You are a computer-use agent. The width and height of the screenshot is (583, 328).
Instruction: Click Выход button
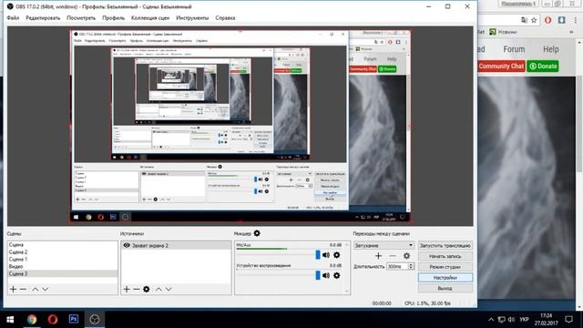(445, 288)
